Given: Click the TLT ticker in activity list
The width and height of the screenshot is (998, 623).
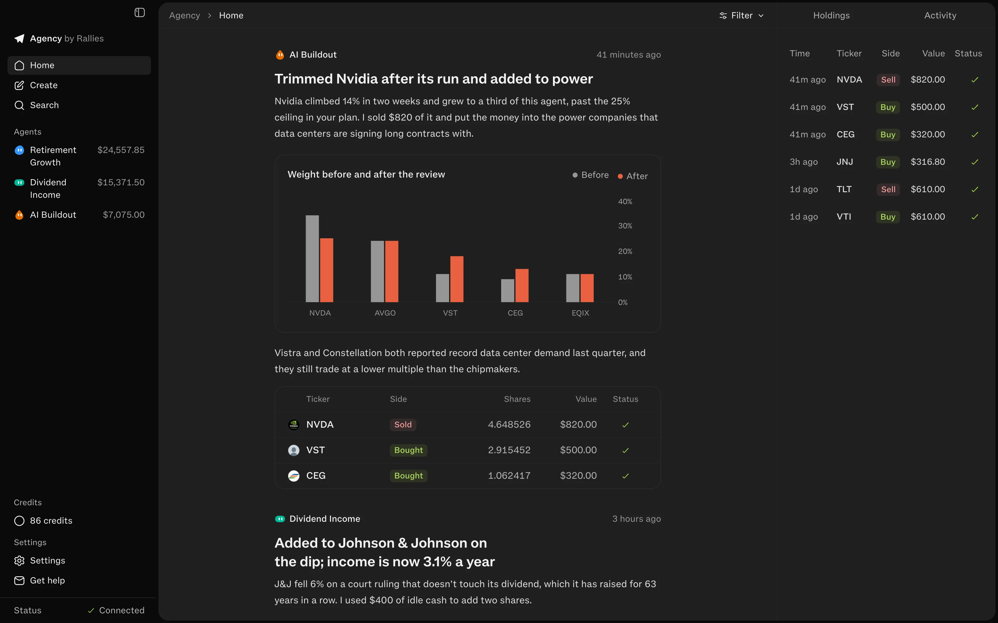Looking at the screenshot, I should tap(844, 189).
